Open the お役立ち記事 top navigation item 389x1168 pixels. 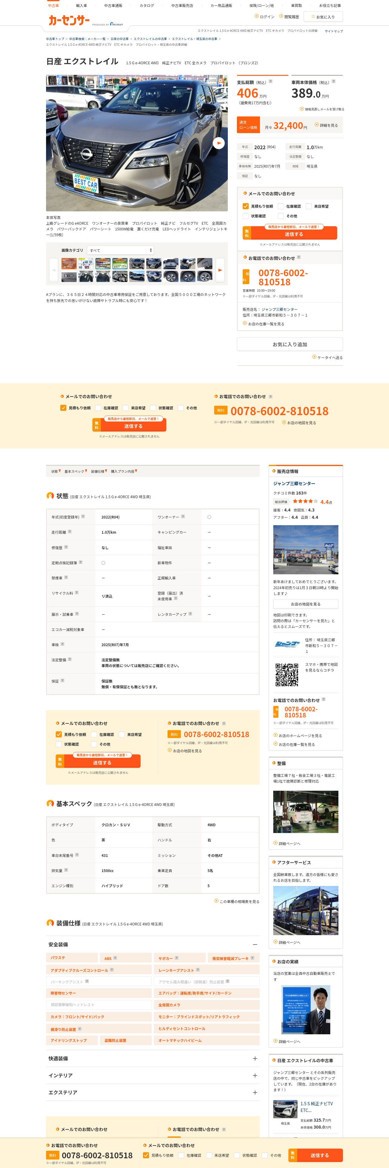coord(330,5)
